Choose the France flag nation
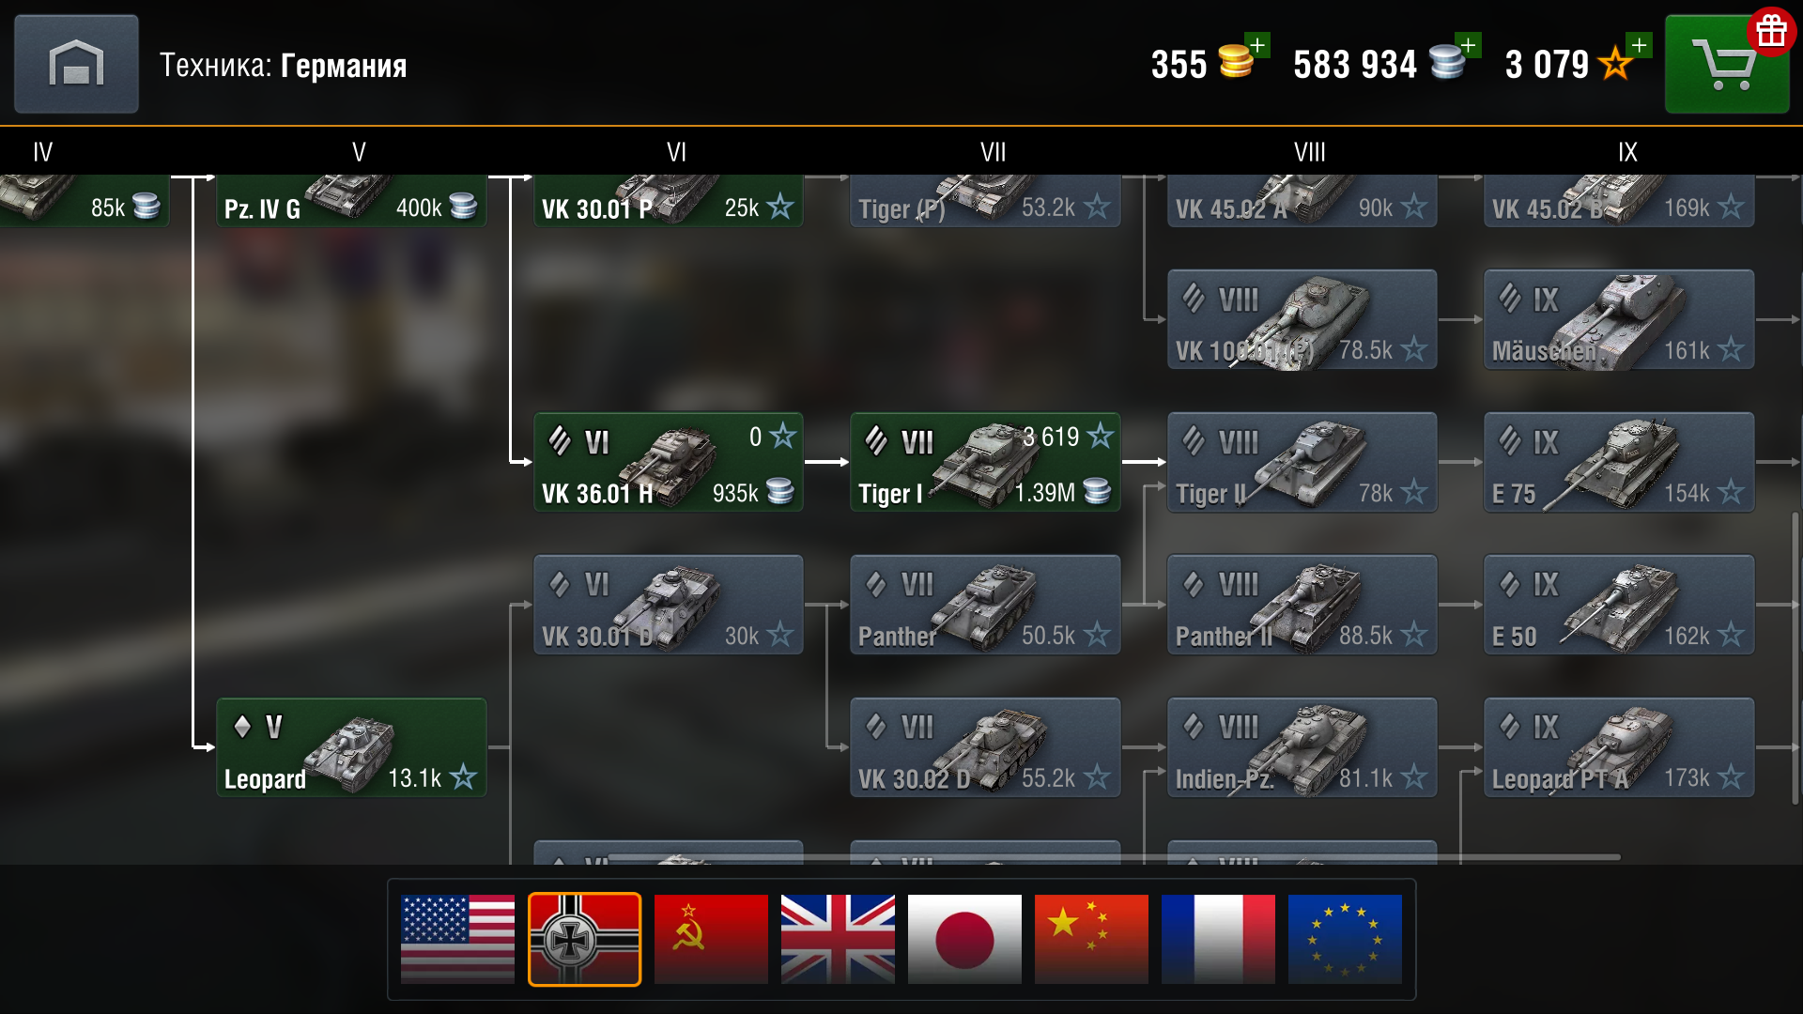Screen dimensions: 1803x1014 [1218, 939]
